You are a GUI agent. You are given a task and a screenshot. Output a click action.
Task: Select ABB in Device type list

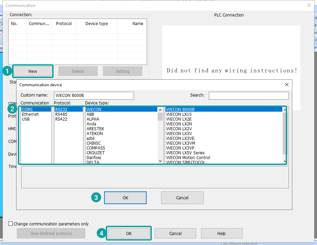(x=90, y=114)
